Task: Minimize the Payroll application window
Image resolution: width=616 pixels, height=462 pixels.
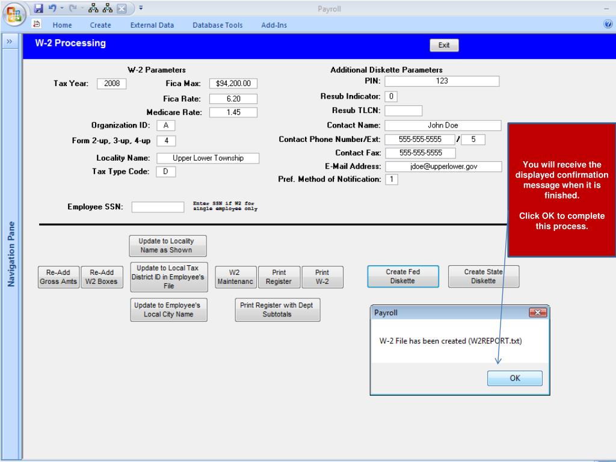Action: tap(606, 8)
